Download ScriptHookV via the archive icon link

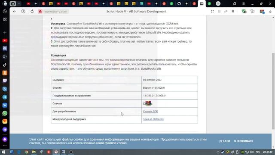[x=148, y=103]
